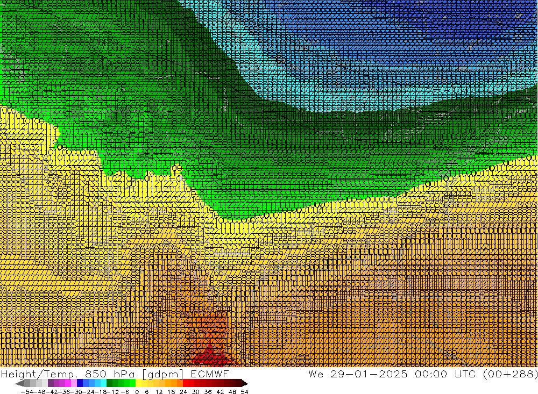Click the '6' legend label below the yellow swatches
Viewport: 538px width, 394px height.
tap(146, 392)
